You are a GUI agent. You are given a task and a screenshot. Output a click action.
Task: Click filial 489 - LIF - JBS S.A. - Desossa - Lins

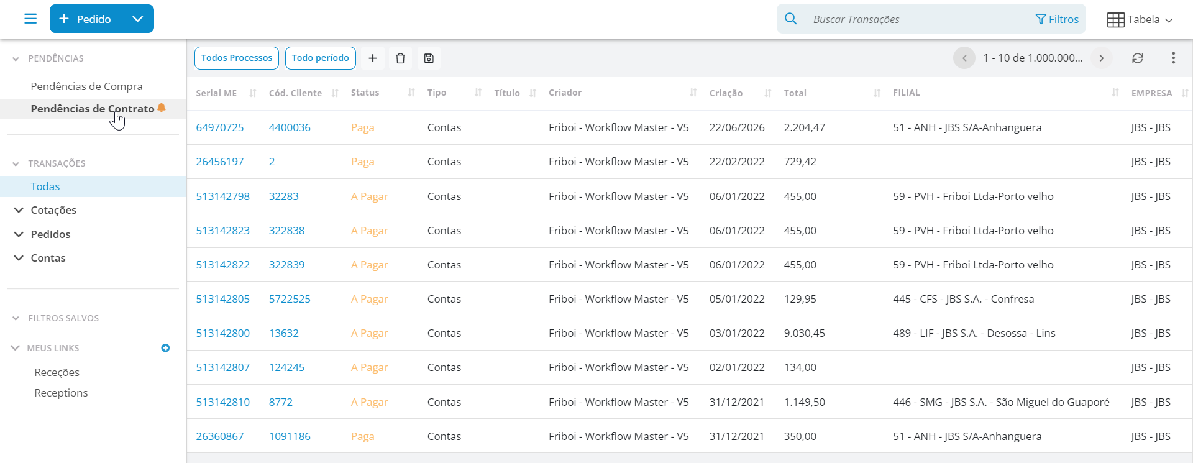[x=974, y=333]
